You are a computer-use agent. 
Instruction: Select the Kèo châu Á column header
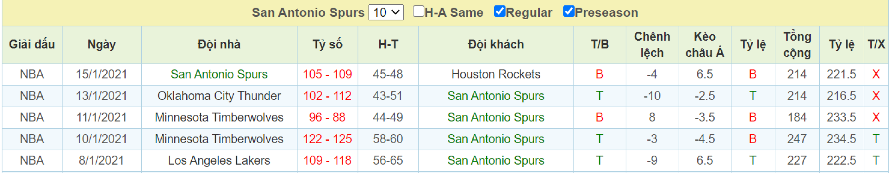(x=705, y=45)
